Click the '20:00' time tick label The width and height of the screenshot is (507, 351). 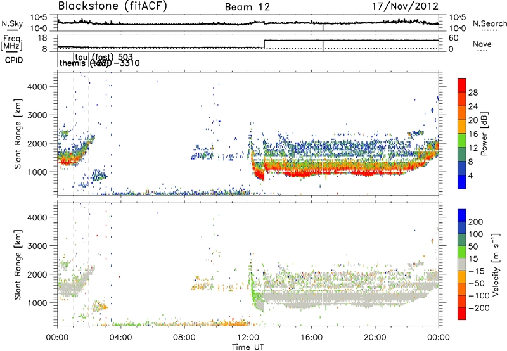[375, 338]
